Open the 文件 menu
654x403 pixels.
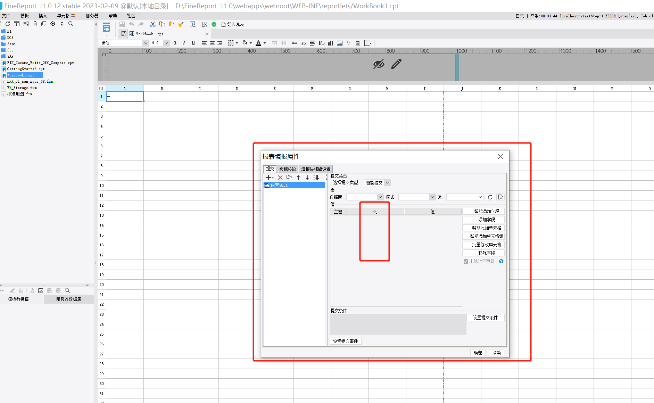point(6,16)
